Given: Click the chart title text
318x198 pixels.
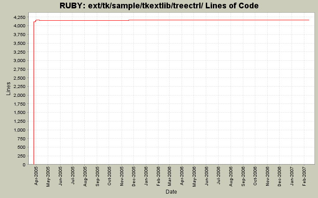Looking at the screenshot, I should click(x=159, y=6).
